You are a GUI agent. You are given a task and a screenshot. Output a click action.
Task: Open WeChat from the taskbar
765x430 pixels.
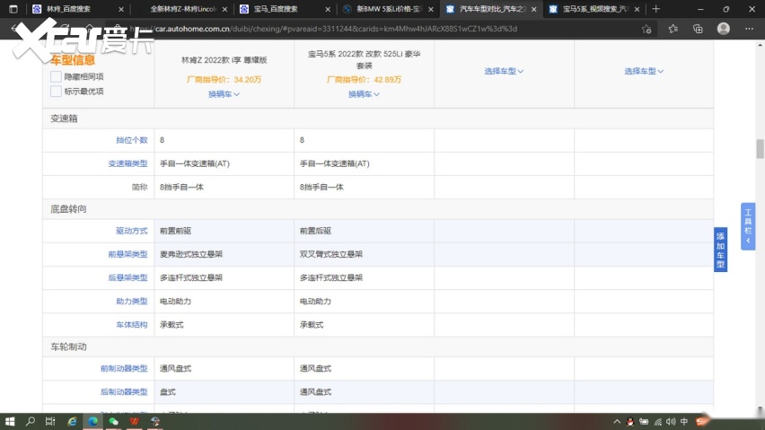(114, 421)
